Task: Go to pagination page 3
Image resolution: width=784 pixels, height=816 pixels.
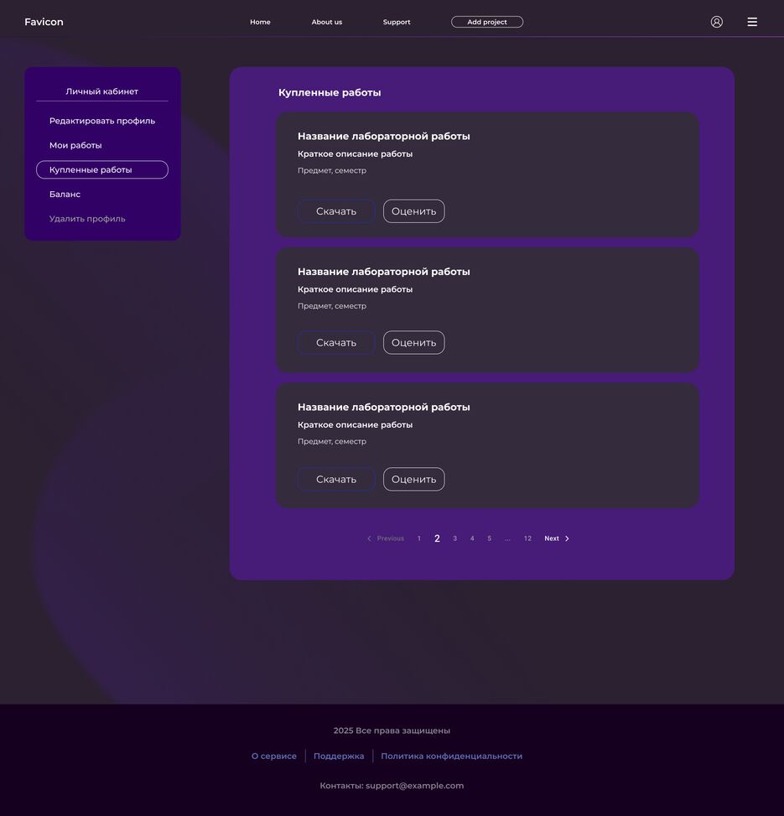Action: [x=454, y=538]
